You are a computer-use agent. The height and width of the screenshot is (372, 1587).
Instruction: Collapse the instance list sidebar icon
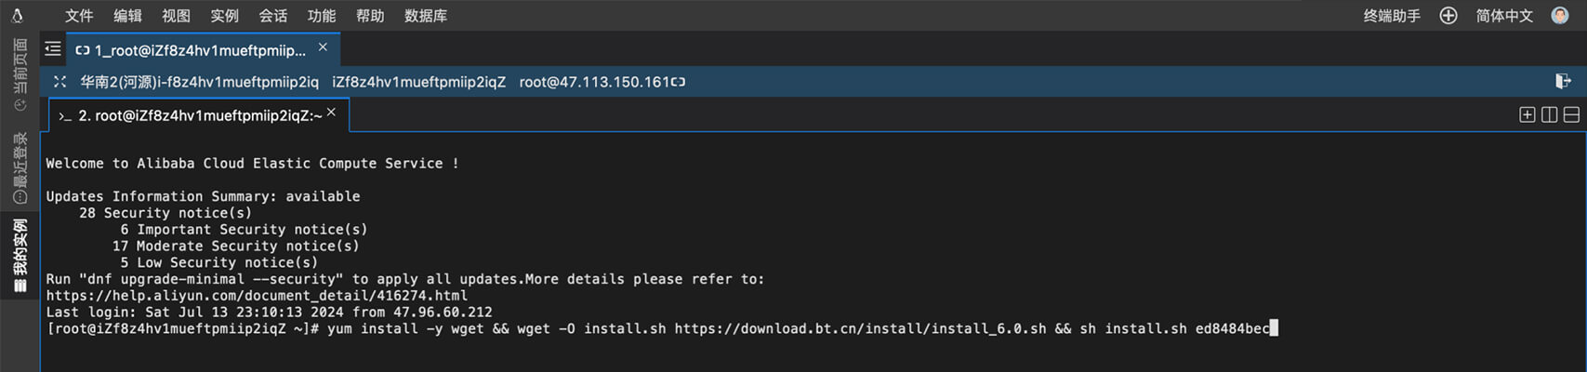[53, 48]
